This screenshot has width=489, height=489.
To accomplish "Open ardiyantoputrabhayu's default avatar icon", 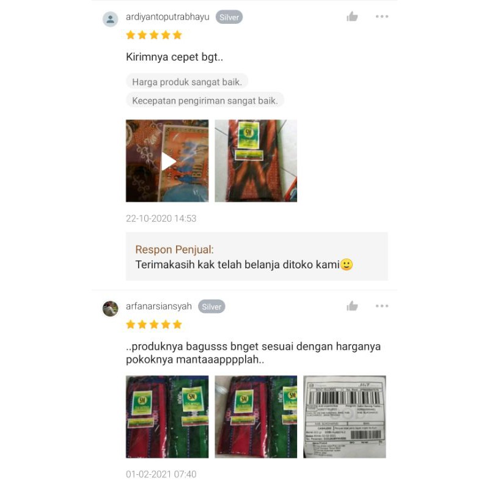I will (111, 20).
